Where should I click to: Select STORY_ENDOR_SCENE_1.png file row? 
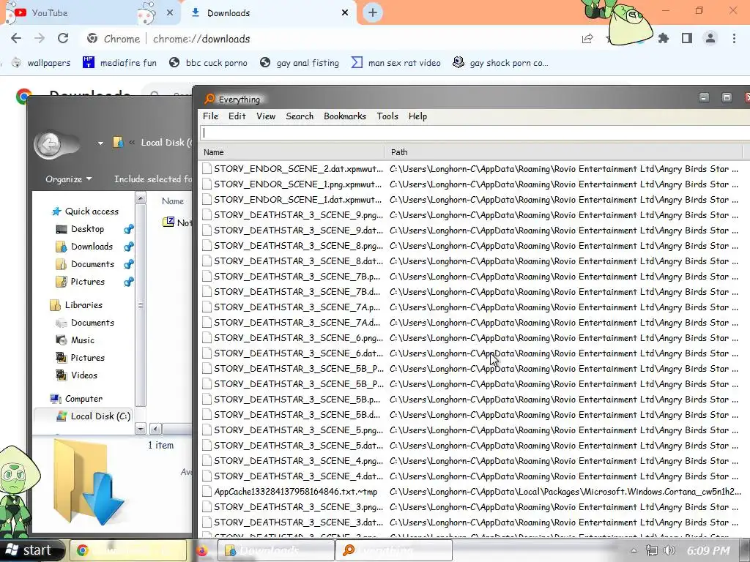pos(471,184)
